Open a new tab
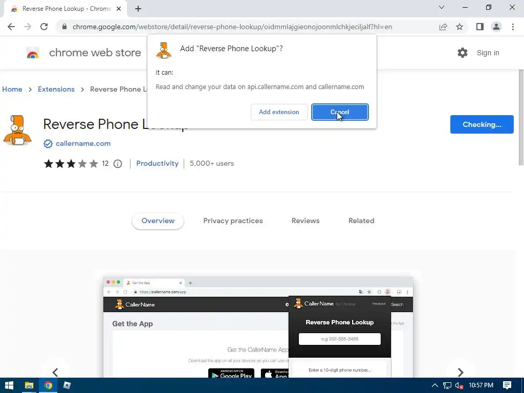The height and width of the screenshot is (393, 524). point(138,9)
